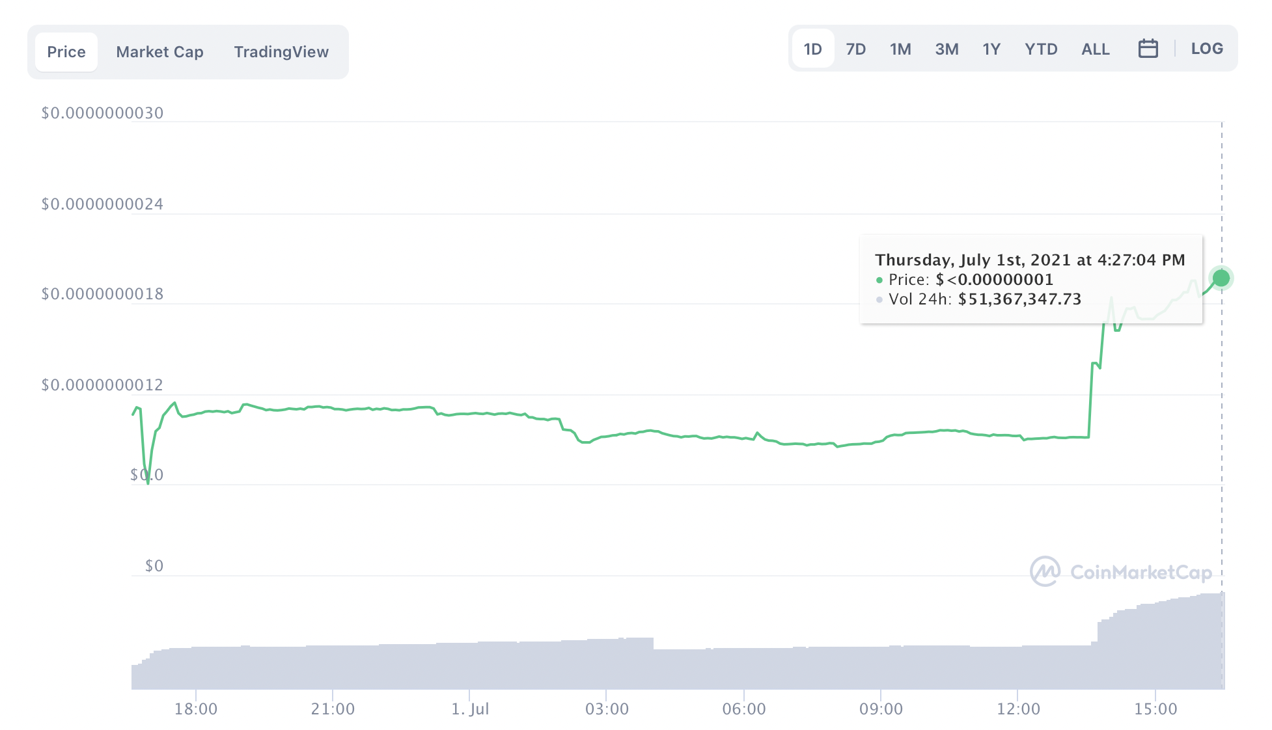
Task: Select the 1D time range
Action: pyautogui.click(x=812, y=49)
